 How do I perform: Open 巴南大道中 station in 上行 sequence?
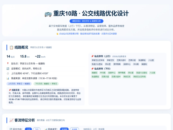121,60
